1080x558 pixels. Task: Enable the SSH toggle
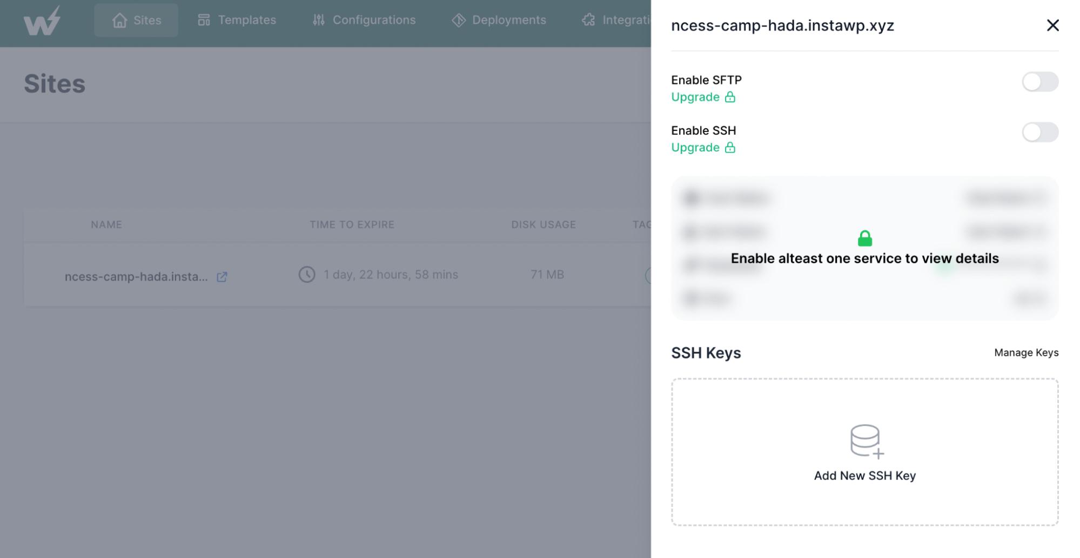point(1039,132)
